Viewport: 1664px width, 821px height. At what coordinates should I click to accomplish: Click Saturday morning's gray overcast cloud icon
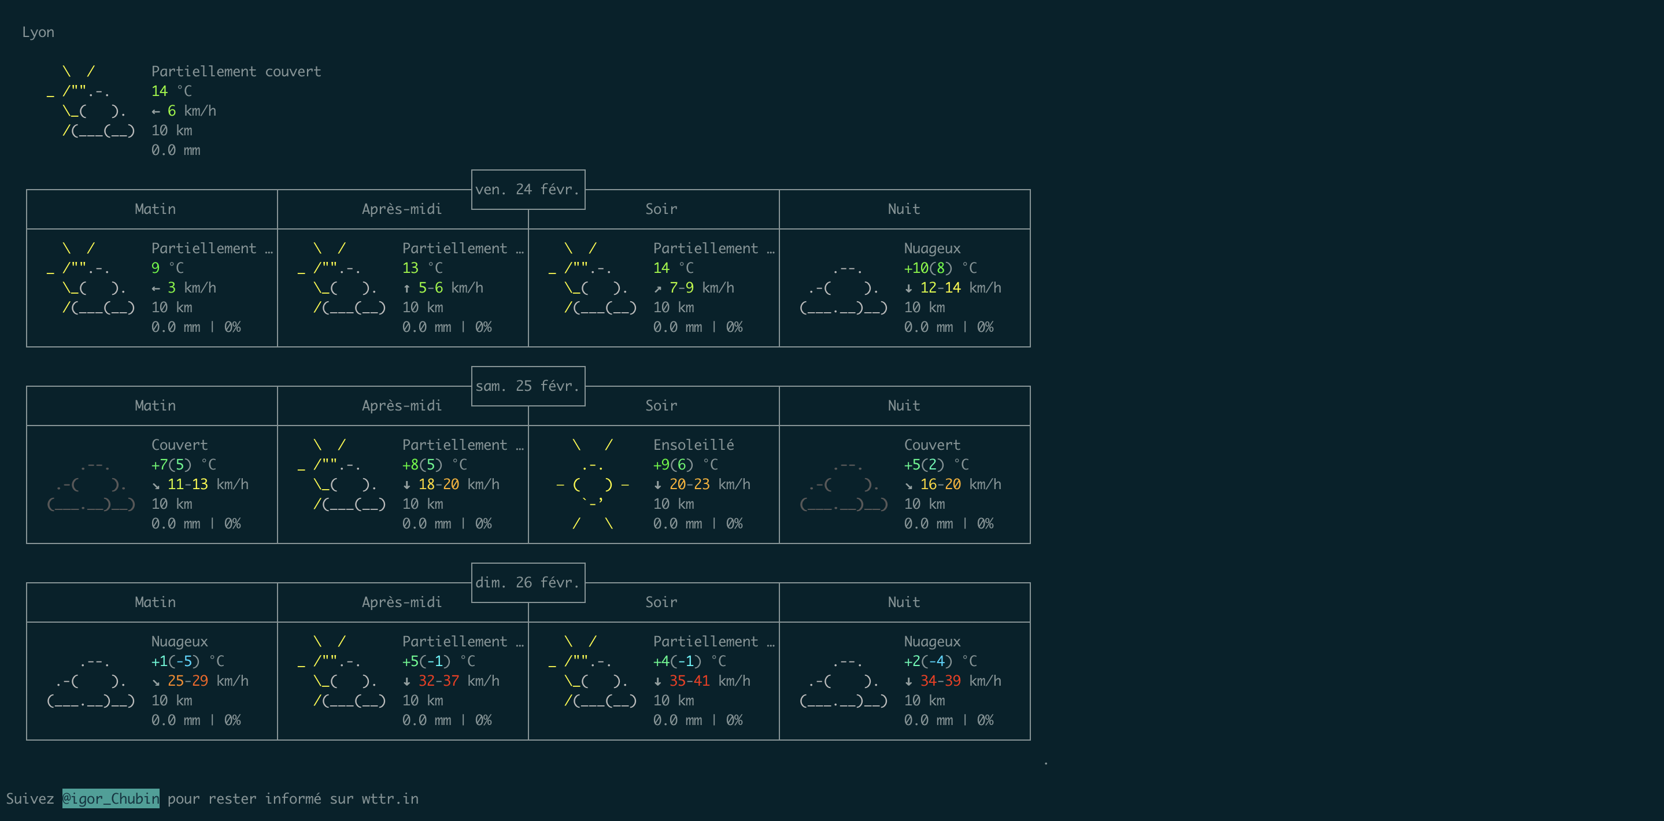tap(91, 485)
